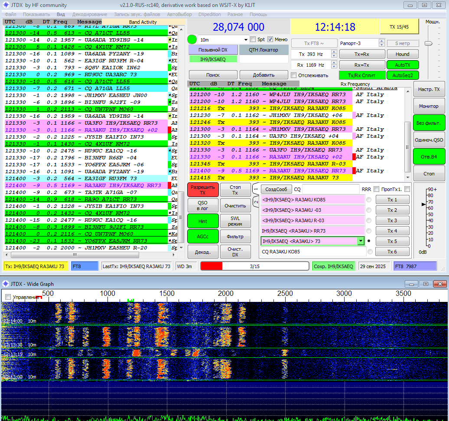The width and height of the screenshot is (449, 421).
Task: Adjust the Рапорт-3 spinner arrows
Action: (x=381, y=43)
